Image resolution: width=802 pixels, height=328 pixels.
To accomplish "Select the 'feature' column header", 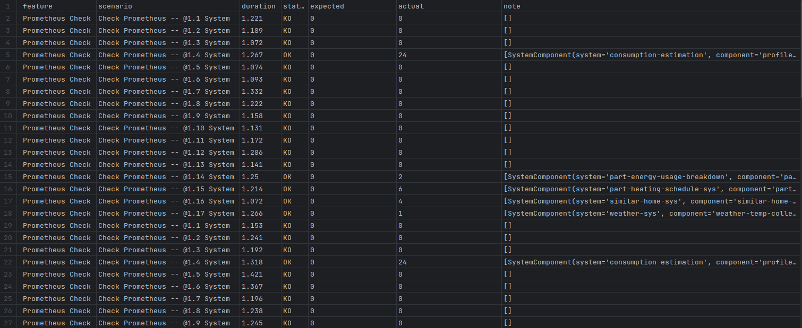I will click(x=37, y=6).
